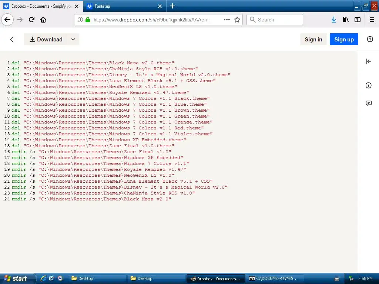Open the comments panel icon
The width and height of the screenshot is (379, 284).
click(x=368, y=104)
